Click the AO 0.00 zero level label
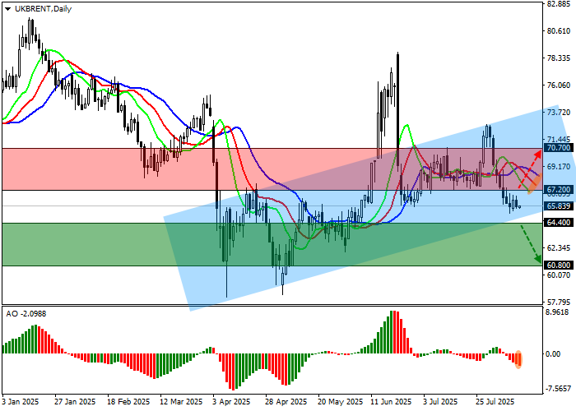The width and height of the screenshot is (576, 411). click(555, 354)
